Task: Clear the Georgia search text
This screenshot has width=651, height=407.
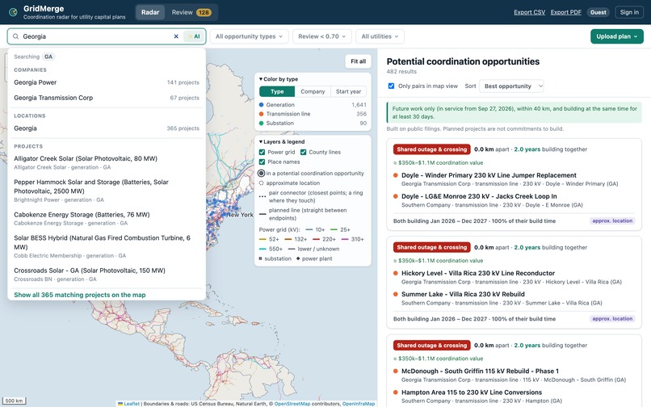Action: (x=176, y=36)
